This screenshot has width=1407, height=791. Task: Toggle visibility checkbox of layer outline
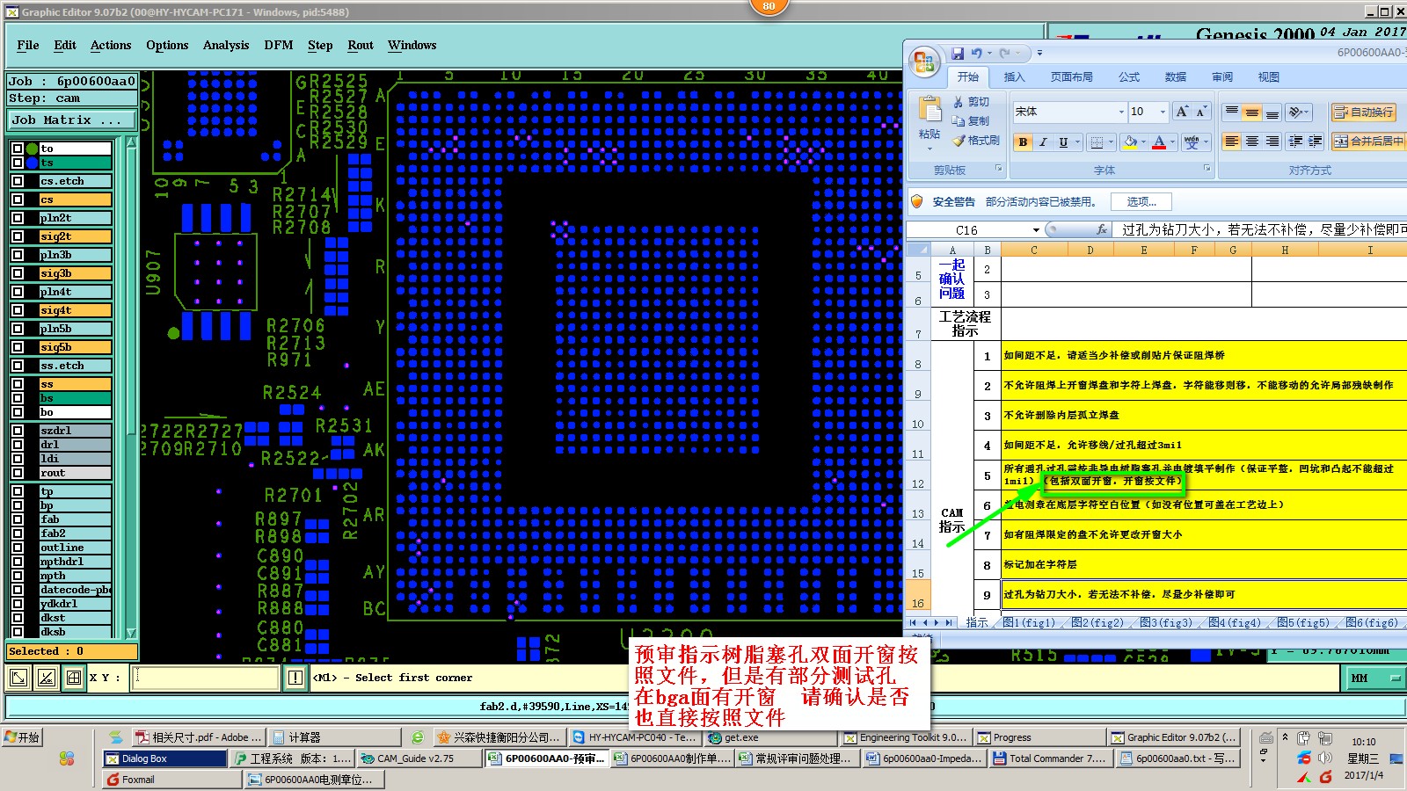click(18, 548)
